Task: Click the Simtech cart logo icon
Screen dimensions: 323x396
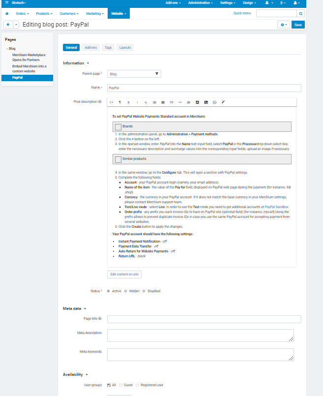Action: pos(7,2)
